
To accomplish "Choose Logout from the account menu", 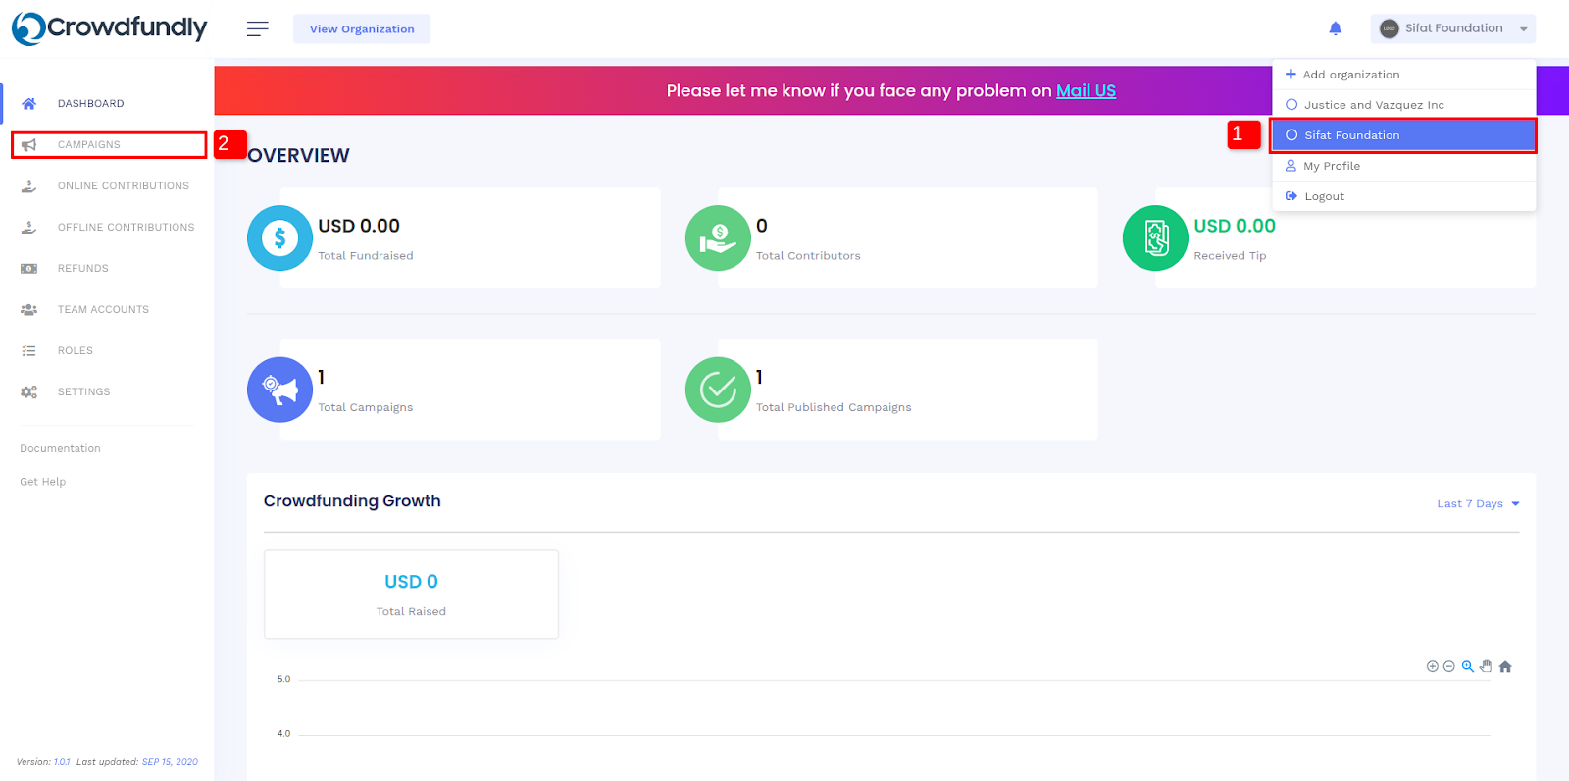I will (1404, 196).
